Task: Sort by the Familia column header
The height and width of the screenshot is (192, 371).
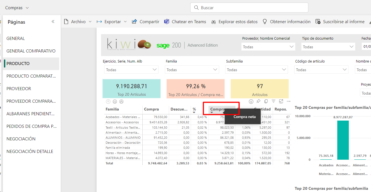Action: (112, 109)
